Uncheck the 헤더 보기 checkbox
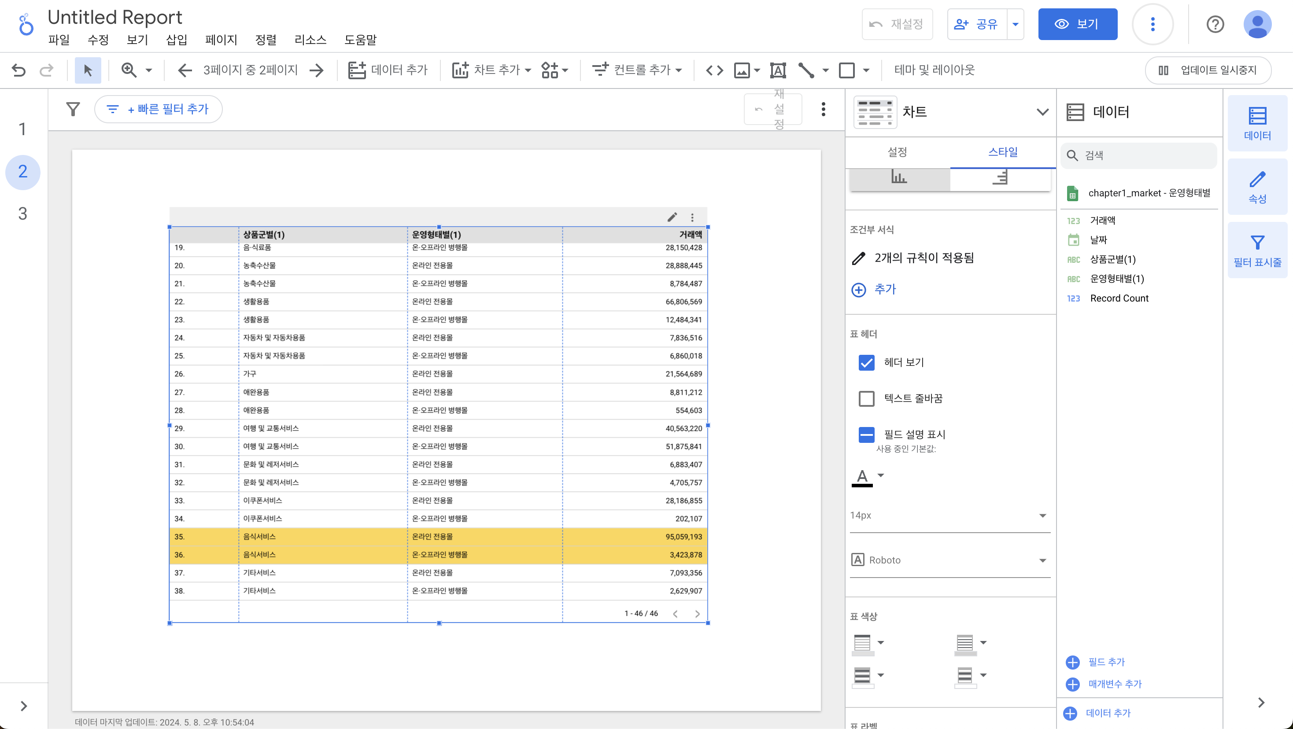This screenshot has width=1293, height=729. click(866, 362)
